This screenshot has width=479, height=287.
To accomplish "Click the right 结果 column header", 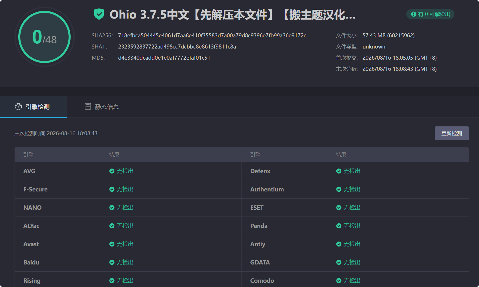I will click(x=341, y=154).
